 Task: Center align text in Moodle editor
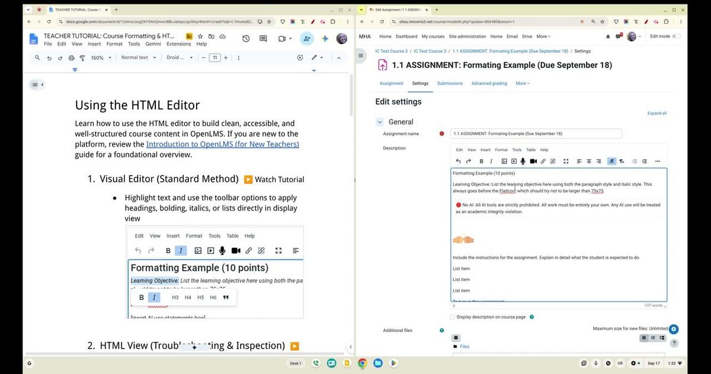[589, 161]
